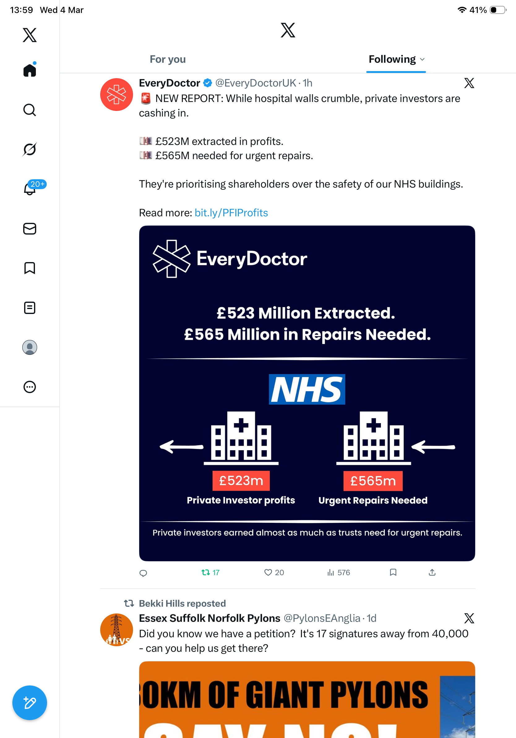Expand the Following timeline dropdown chevron
516x738 pixels.
point(422,59)
